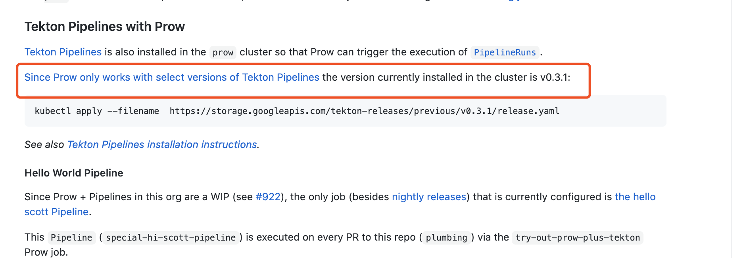Click the storage.googleapis.com release URL text
The image size is (749, 258).
point(364,111)
